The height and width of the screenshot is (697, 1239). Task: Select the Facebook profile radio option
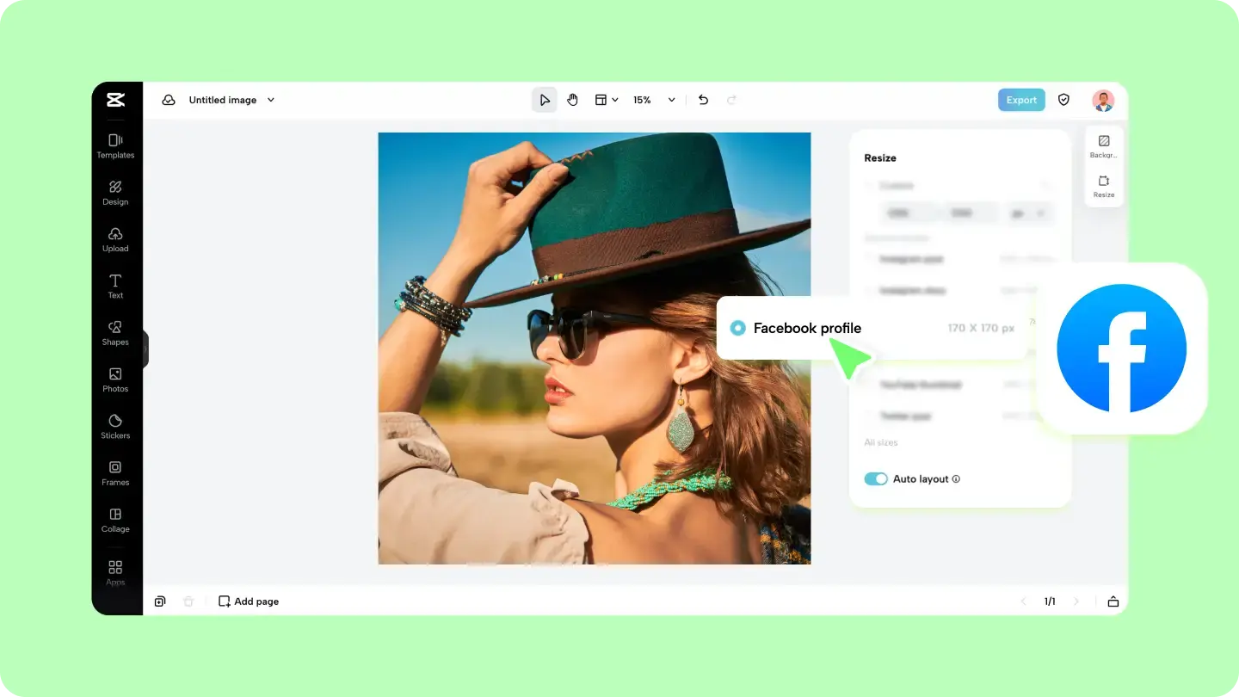[737, 328]
